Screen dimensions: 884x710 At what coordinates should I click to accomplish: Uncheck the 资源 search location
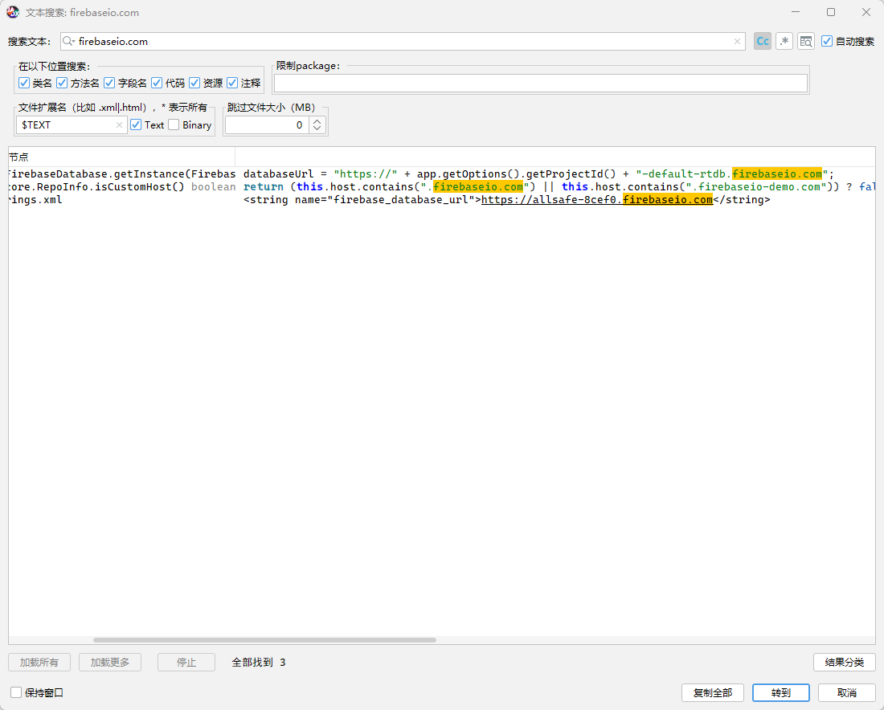tap(194, 83)
